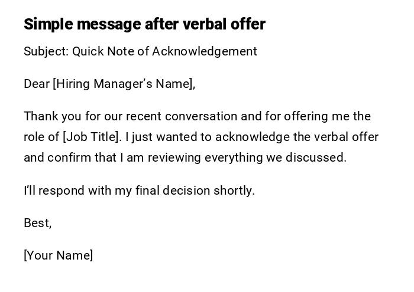Click the [Your Name] signature placeholder
The image size is (414, 292).
pos(58,255)
